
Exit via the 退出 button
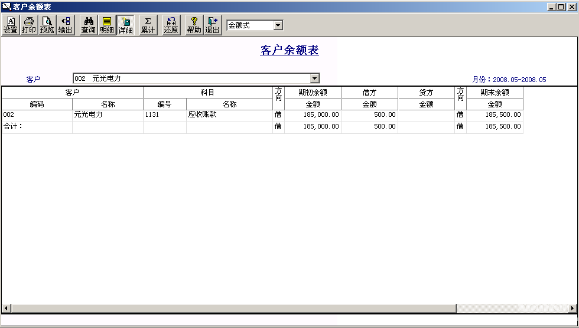pos(213,25)
